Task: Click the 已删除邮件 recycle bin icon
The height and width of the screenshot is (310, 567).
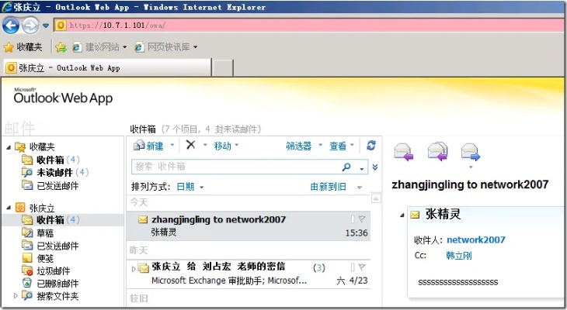Action: click(27, 283)
